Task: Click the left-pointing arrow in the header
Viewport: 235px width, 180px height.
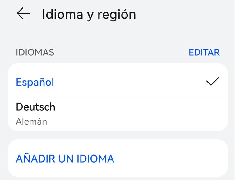Action: point(23,14)
